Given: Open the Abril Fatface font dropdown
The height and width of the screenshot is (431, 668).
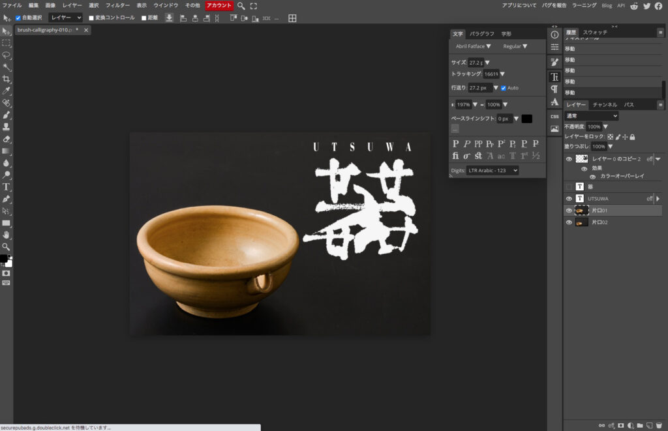Looking at the screenshot, I should [473, 46].
